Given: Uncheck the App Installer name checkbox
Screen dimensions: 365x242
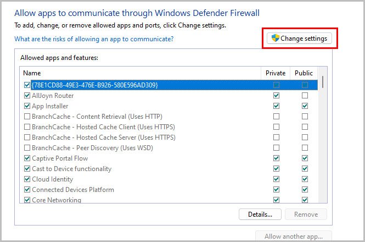Looking at the screenshot, I should pos(27,106).
